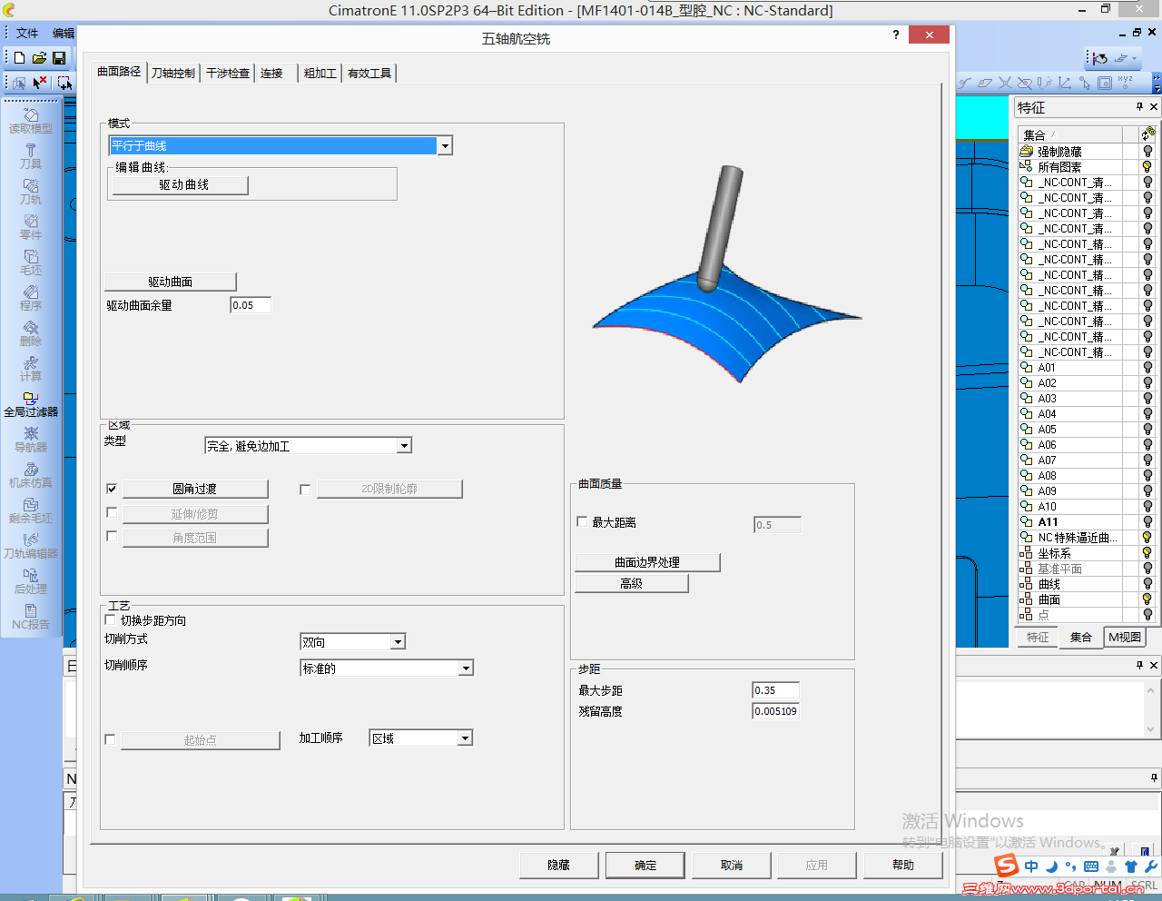The width and height of the screenshot is (1162, 901).
Task: Open the 切削方式 dropdown showing 双向
Action: click(x=353, y=642)
